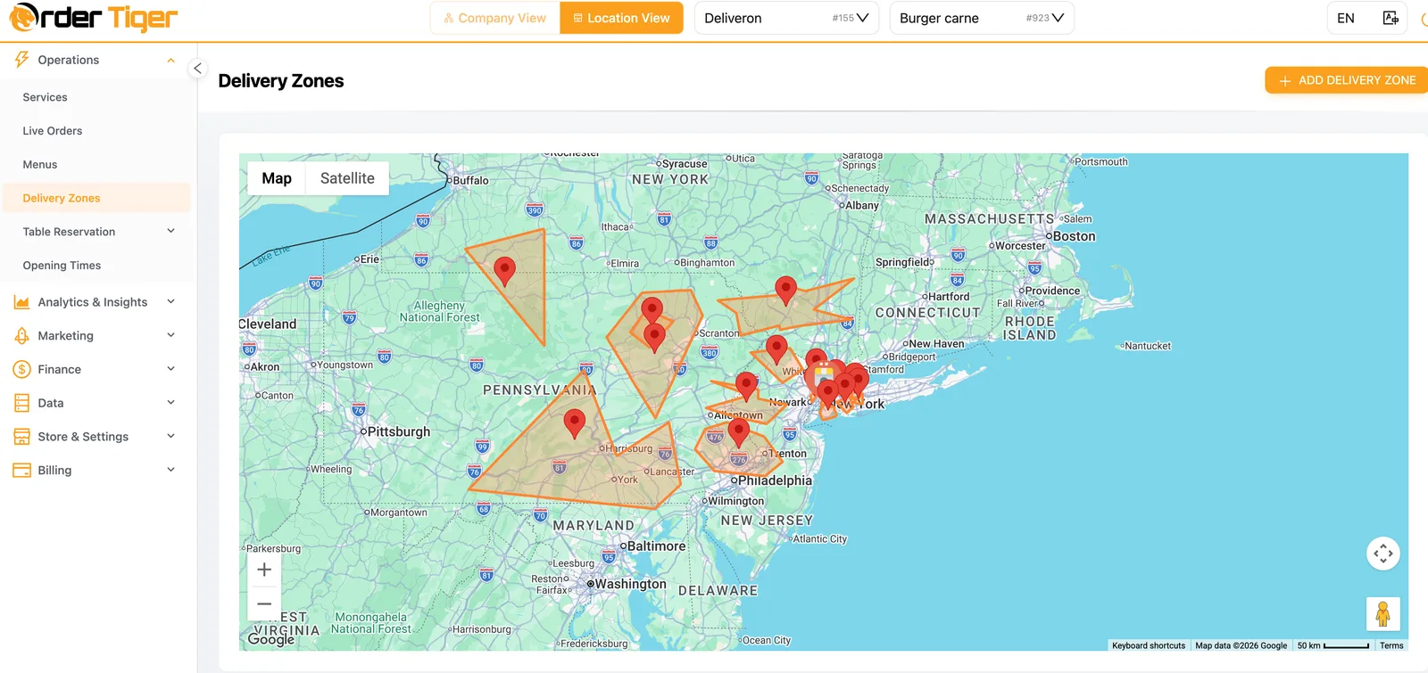Open the map Terms link
The width and height of the screenshot is (1428, 673).
pos(1391,645)
